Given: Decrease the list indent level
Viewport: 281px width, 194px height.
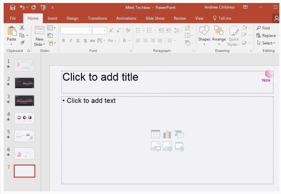Looking at the screenshot, I should tap(161, 30).
